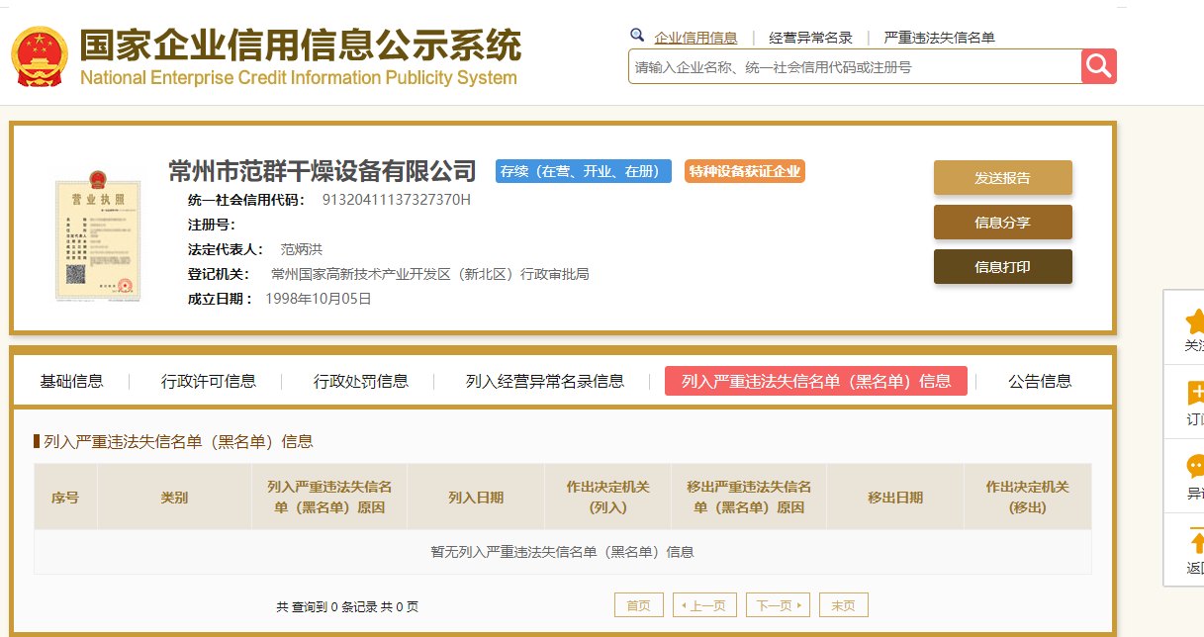This screenshot has width=1204, height=637.
Task: Click the 移出日期 column header
Action: pyautogui.click(x=895, y=498)
